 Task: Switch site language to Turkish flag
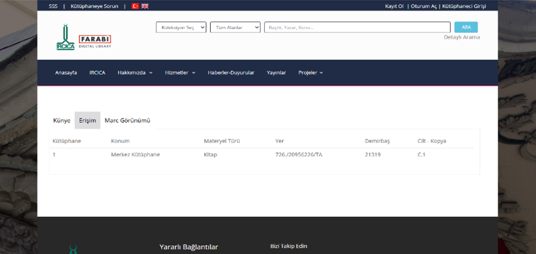(135, 6)
